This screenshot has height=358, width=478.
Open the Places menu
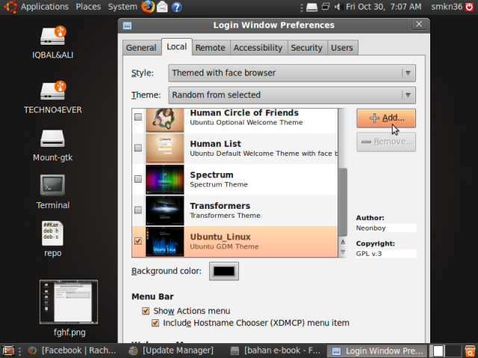[x=88, y=7]
